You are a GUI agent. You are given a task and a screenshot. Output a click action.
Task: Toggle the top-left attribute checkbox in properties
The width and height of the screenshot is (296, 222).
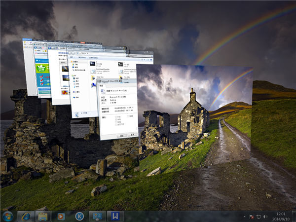coord(116,116)
